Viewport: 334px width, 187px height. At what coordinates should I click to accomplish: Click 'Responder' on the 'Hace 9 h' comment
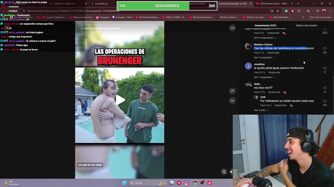(273, 33)
